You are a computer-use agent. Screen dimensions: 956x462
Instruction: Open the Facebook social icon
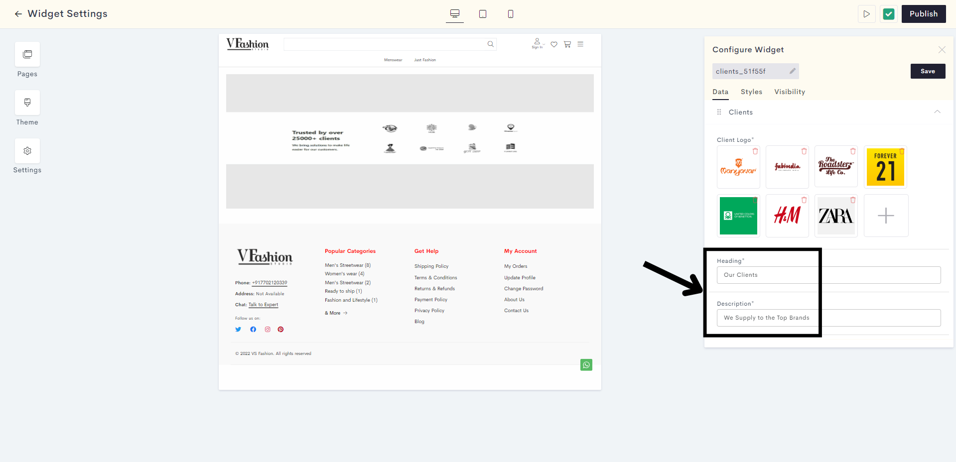[x=253, y=329]
